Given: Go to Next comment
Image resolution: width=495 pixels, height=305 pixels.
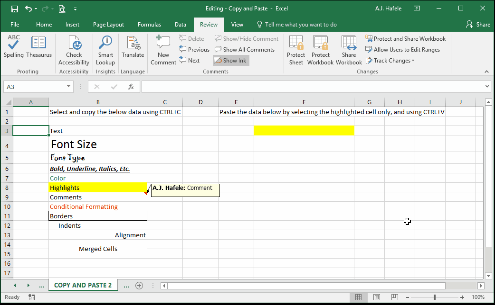Looking at the screenshot, I should (x=190, y=60).
